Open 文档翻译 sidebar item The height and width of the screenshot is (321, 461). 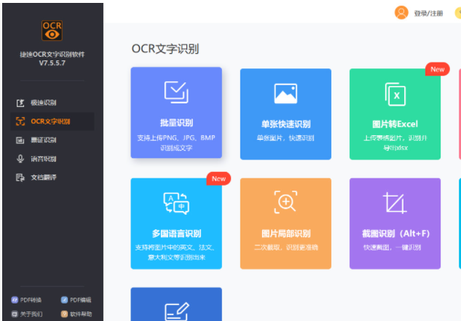click(x=52, y=178)
